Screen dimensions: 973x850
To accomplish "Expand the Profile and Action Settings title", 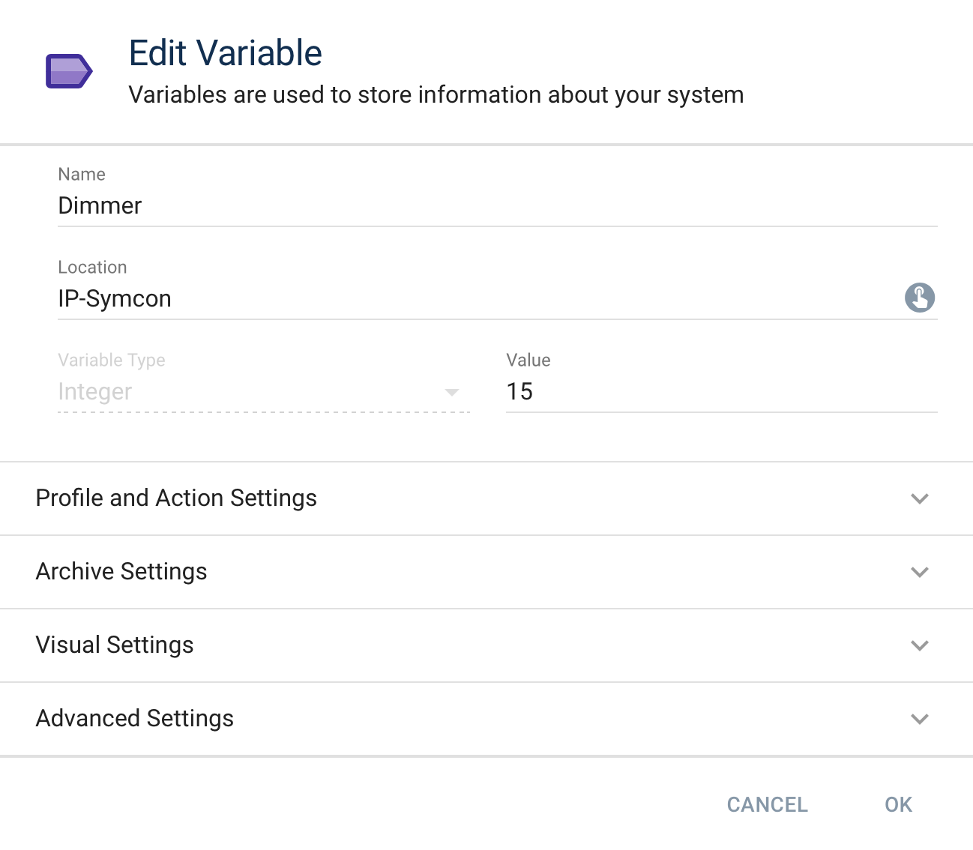I will pos(176,498).
